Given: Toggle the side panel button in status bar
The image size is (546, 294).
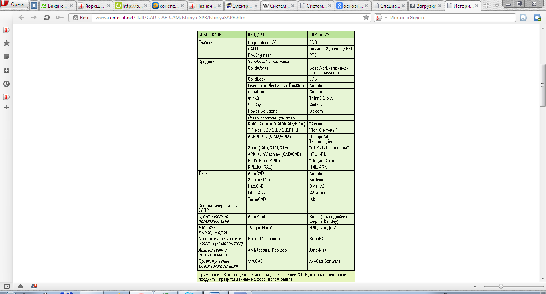Looking at the screenshot, I should click(6, 286).
